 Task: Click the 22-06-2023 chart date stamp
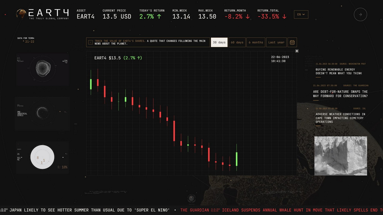click(x=280, y=57)
